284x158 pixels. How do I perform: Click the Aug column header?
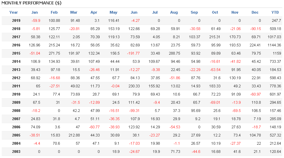pyautogui.click(x=174, y=12)
